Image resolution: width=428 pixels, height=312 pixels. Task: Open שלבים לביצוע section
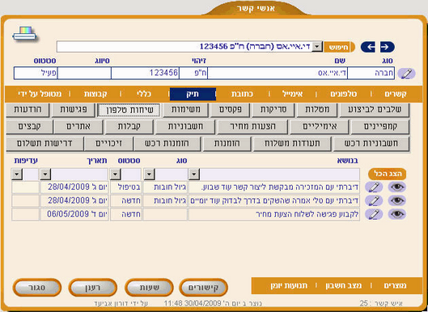point(375,110)
